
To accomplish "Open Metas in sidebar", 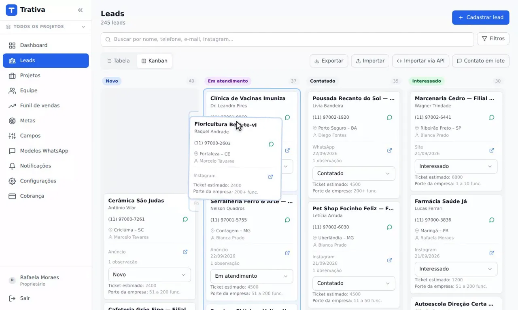I will pyautogui.click(x=46, y=121).
